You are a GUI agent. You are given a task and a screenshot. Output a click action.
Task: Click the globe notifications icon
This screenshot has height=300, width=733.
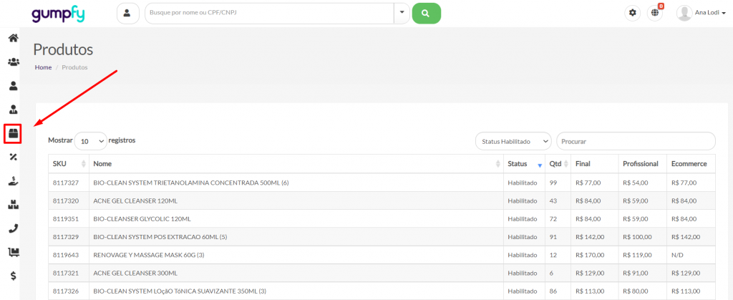point(655,13)
